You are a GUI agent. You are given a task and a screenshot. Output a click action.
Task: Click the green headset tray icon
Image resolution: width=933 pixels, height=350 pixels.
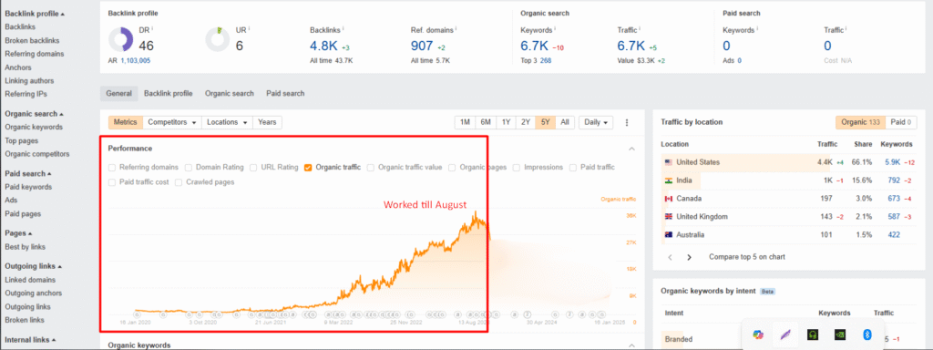coord(812,335)
